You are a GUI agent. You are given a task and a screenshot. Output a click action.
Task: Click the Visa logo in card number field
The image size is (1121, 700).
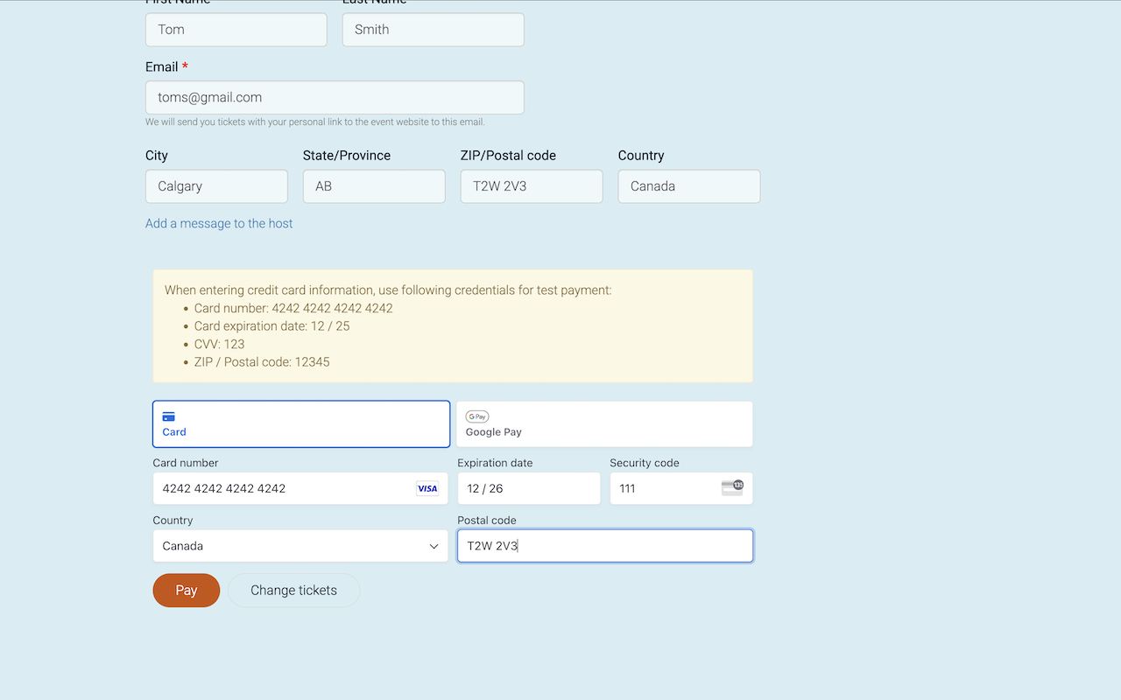point(427,489)
